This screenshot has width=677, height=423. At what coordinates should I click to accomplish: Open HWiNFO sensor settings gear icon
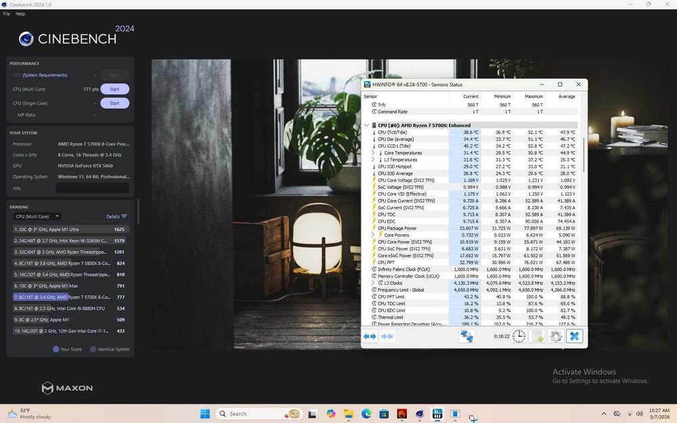(x=556, y=336)
